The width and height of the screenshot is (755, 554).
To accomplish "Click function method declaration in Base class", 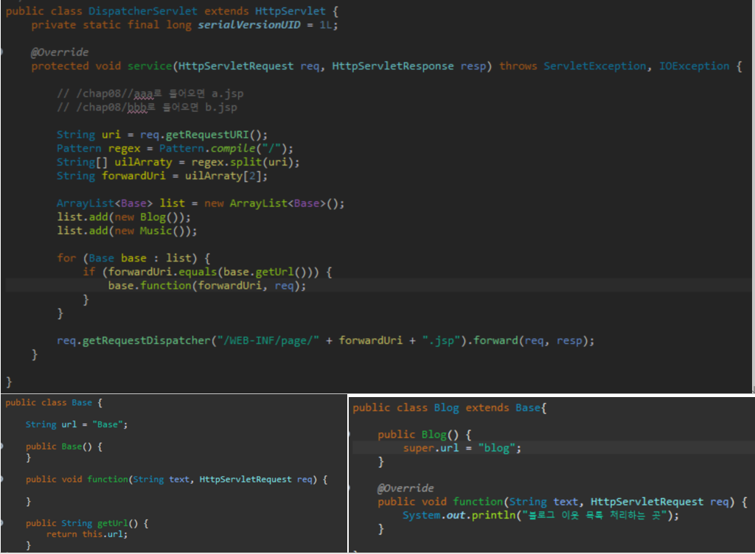I will (x=177, y=480).
